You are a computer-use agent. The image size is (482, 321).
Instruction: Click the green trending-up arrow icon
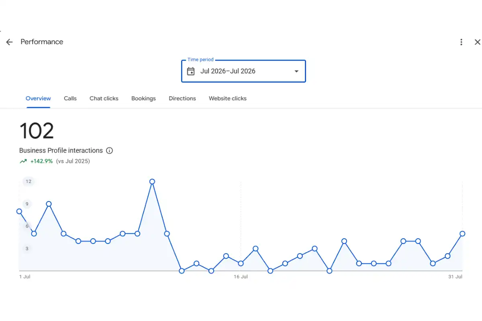(x=23, y=161)
